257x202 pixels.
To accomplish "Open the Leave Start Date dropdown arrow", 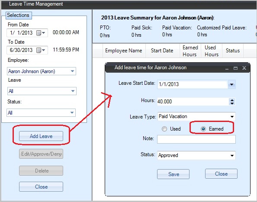I will coord(231,84).
